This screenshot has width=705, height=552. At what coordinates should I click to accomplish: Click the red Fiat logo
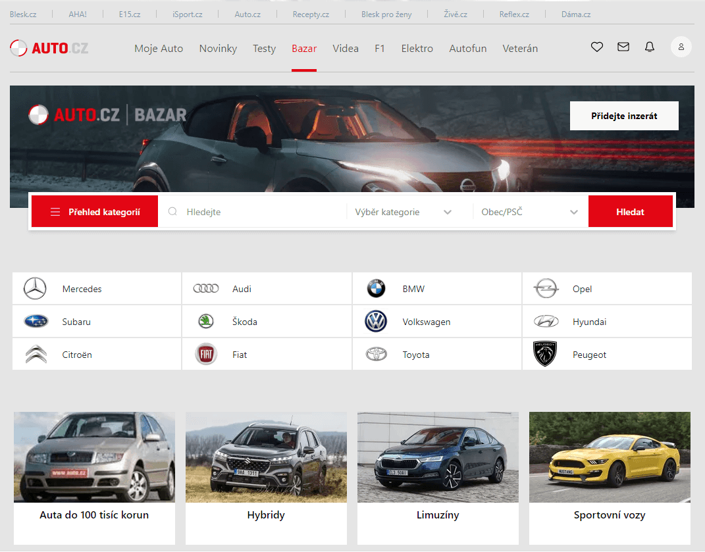click(206, 354)
